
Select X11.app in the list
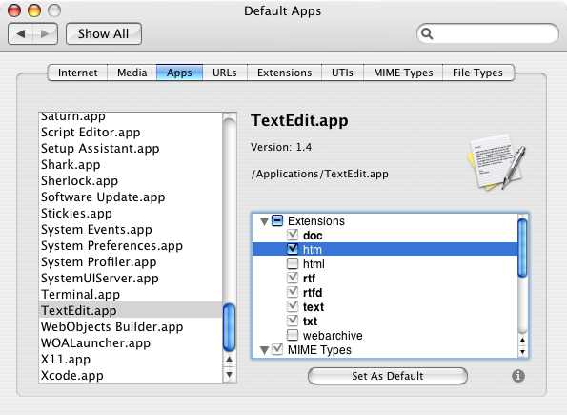(x=131, y=360)
